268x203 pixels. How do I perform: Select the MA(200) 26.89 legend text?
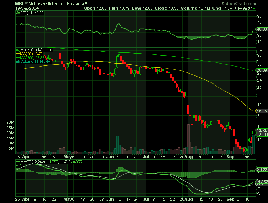click(32, 57)
